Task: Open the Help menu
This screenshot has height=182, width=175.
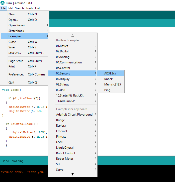Action: [38, 8]
